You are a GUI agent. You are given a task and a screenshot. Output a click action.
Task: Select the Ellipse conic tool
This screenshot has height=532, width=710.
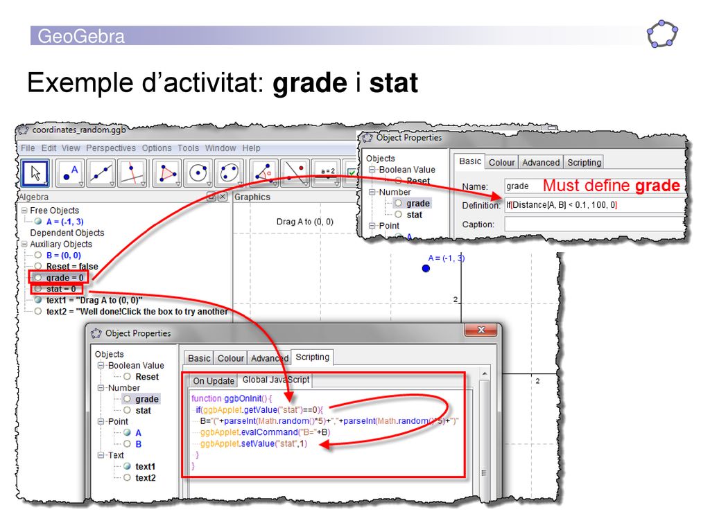(x=229, y=172)
